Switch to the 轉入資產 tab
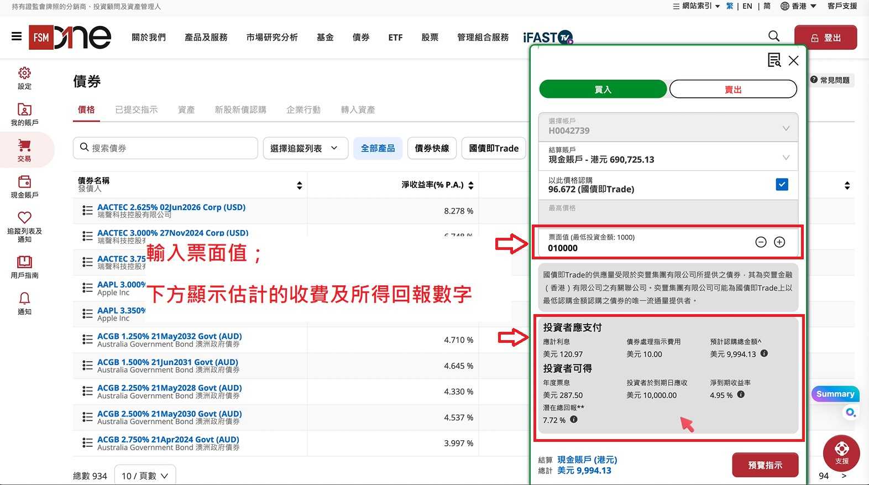This screenshot has height=485, width=869. (358, 109)
